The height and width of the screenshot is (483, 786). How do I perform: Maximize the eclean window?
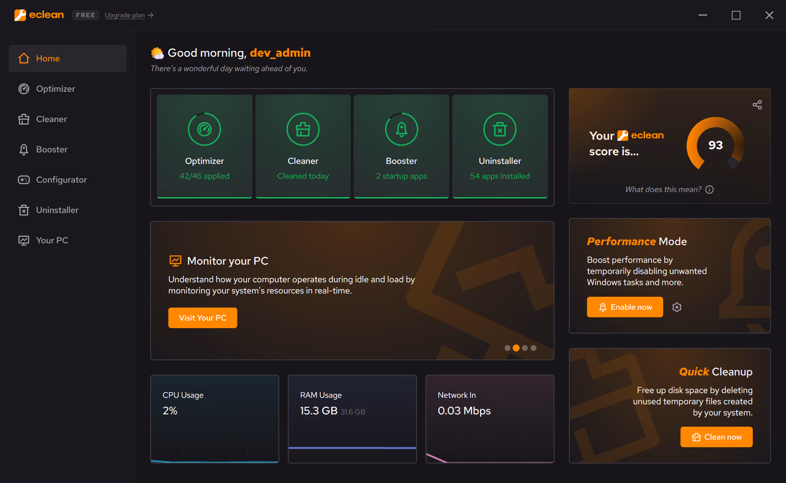[x=736, y=15]
